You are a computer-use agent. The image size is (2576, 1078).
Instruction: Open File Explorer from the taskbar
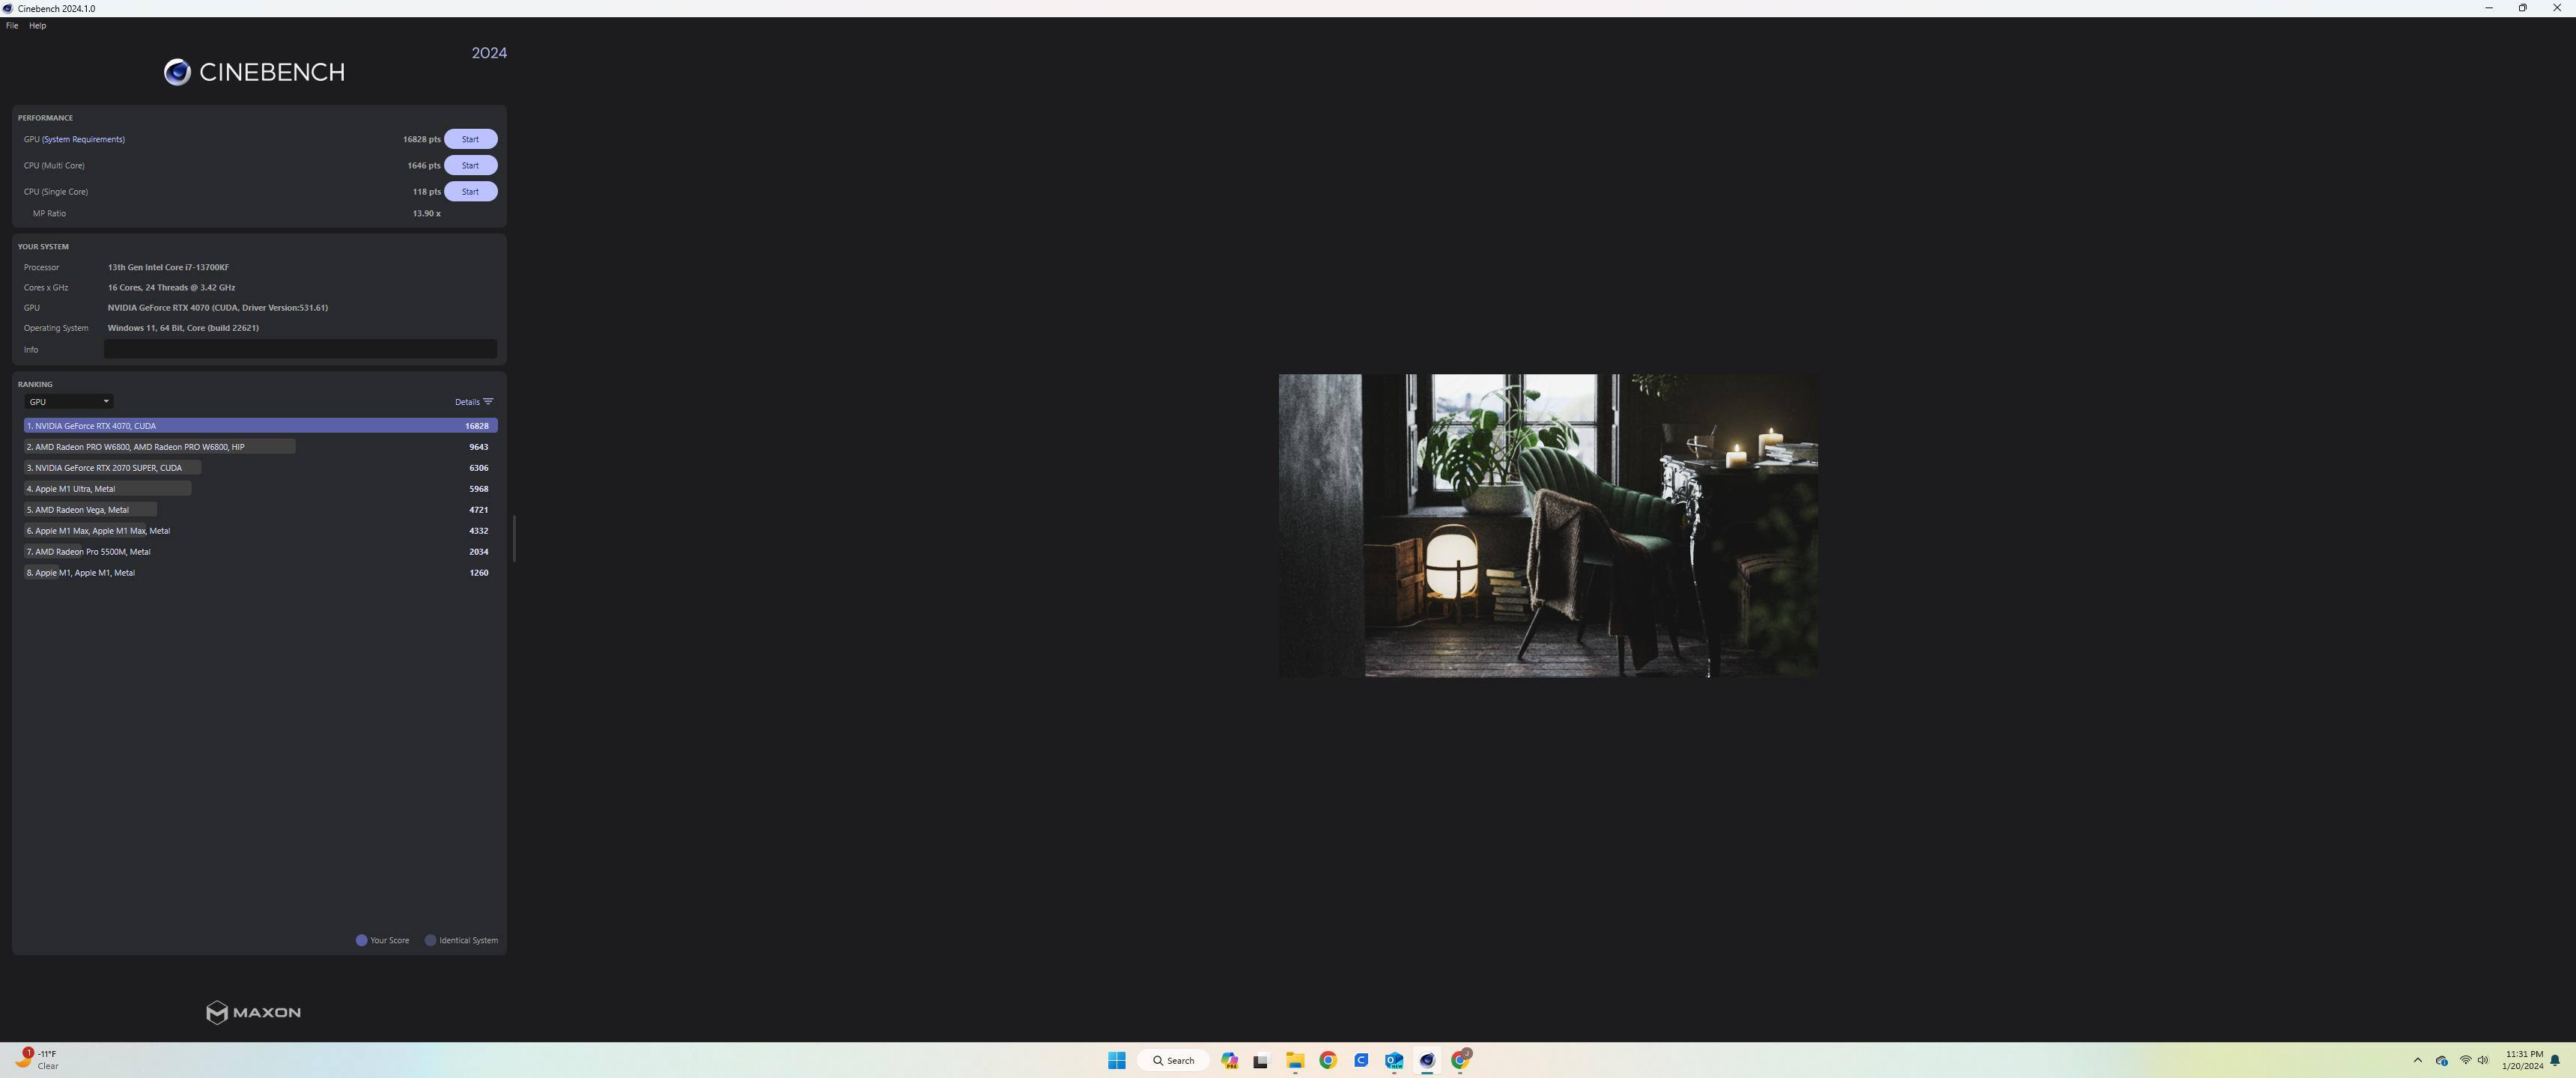click(1295, 1060)
